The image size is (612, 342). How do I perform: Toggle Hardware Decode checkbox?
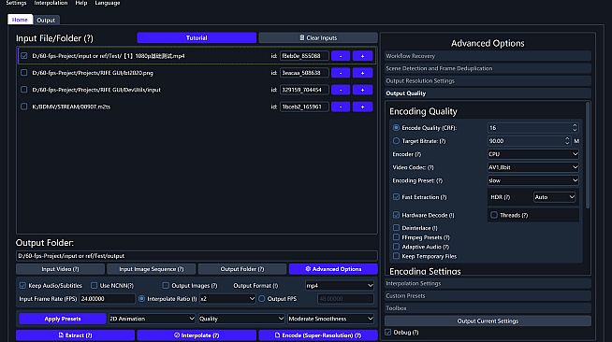(x=396, y=215)
